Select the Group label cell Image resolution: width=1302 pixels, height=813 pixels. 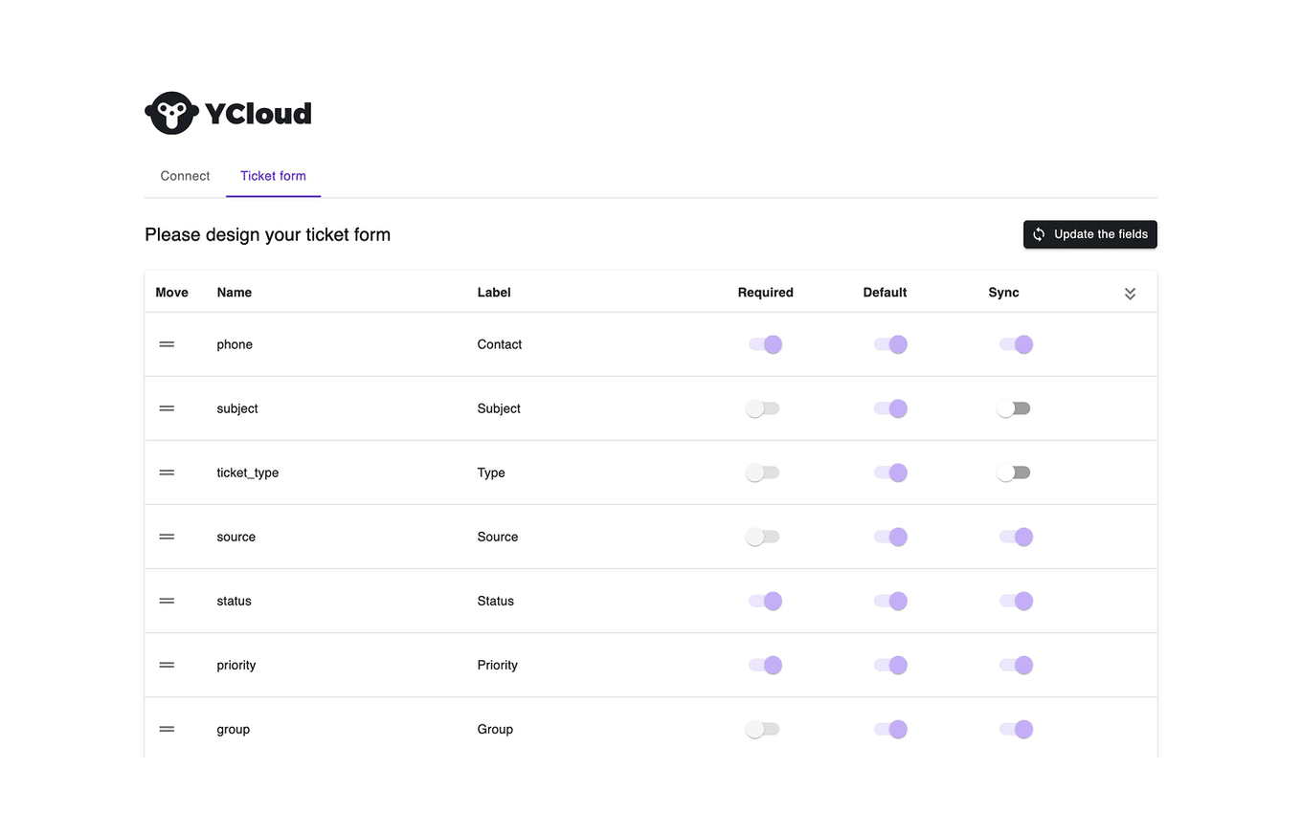tap(495, 729)
